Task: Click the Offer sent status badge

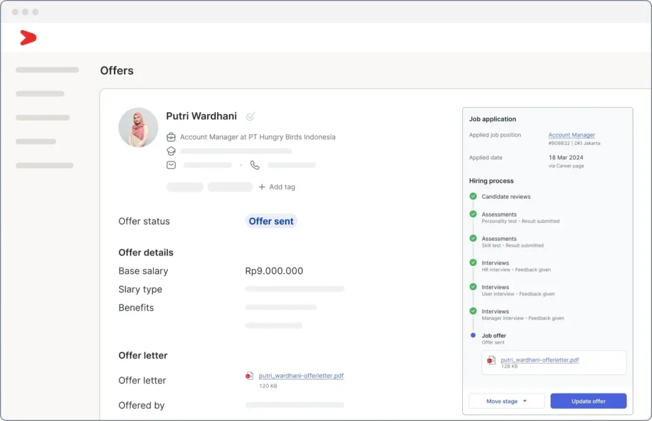Action: [271, 222]
